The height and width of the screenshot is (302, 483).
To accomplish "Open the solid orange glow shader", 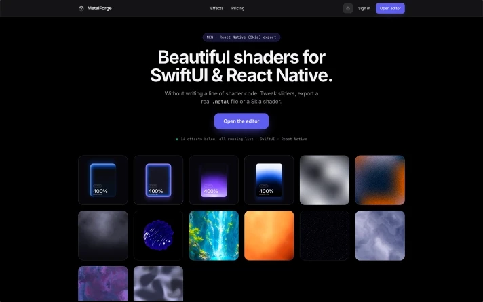I will click(269, 236).
